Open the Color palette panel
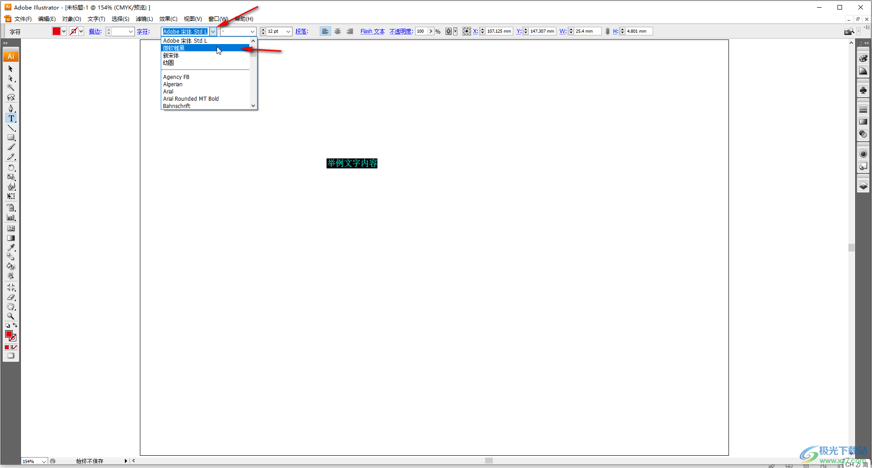 point(863,59)
